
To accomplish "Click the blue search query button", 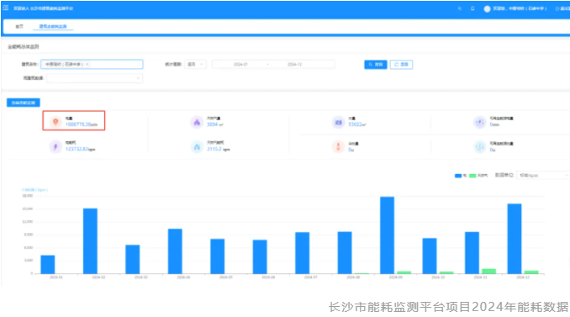I will coord(376,65).
